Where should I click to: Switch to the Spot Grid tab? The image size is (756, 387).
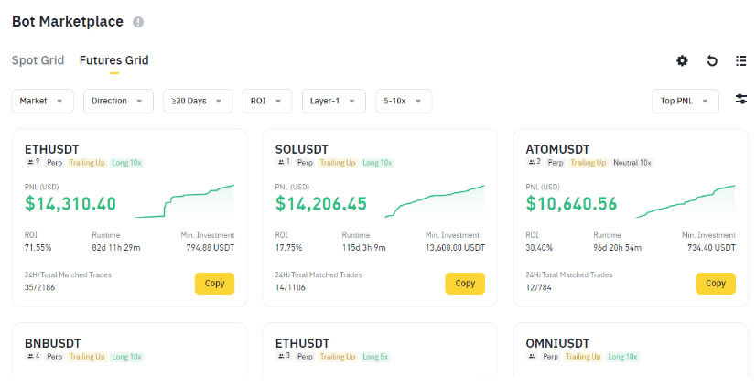tap(38, 60)
